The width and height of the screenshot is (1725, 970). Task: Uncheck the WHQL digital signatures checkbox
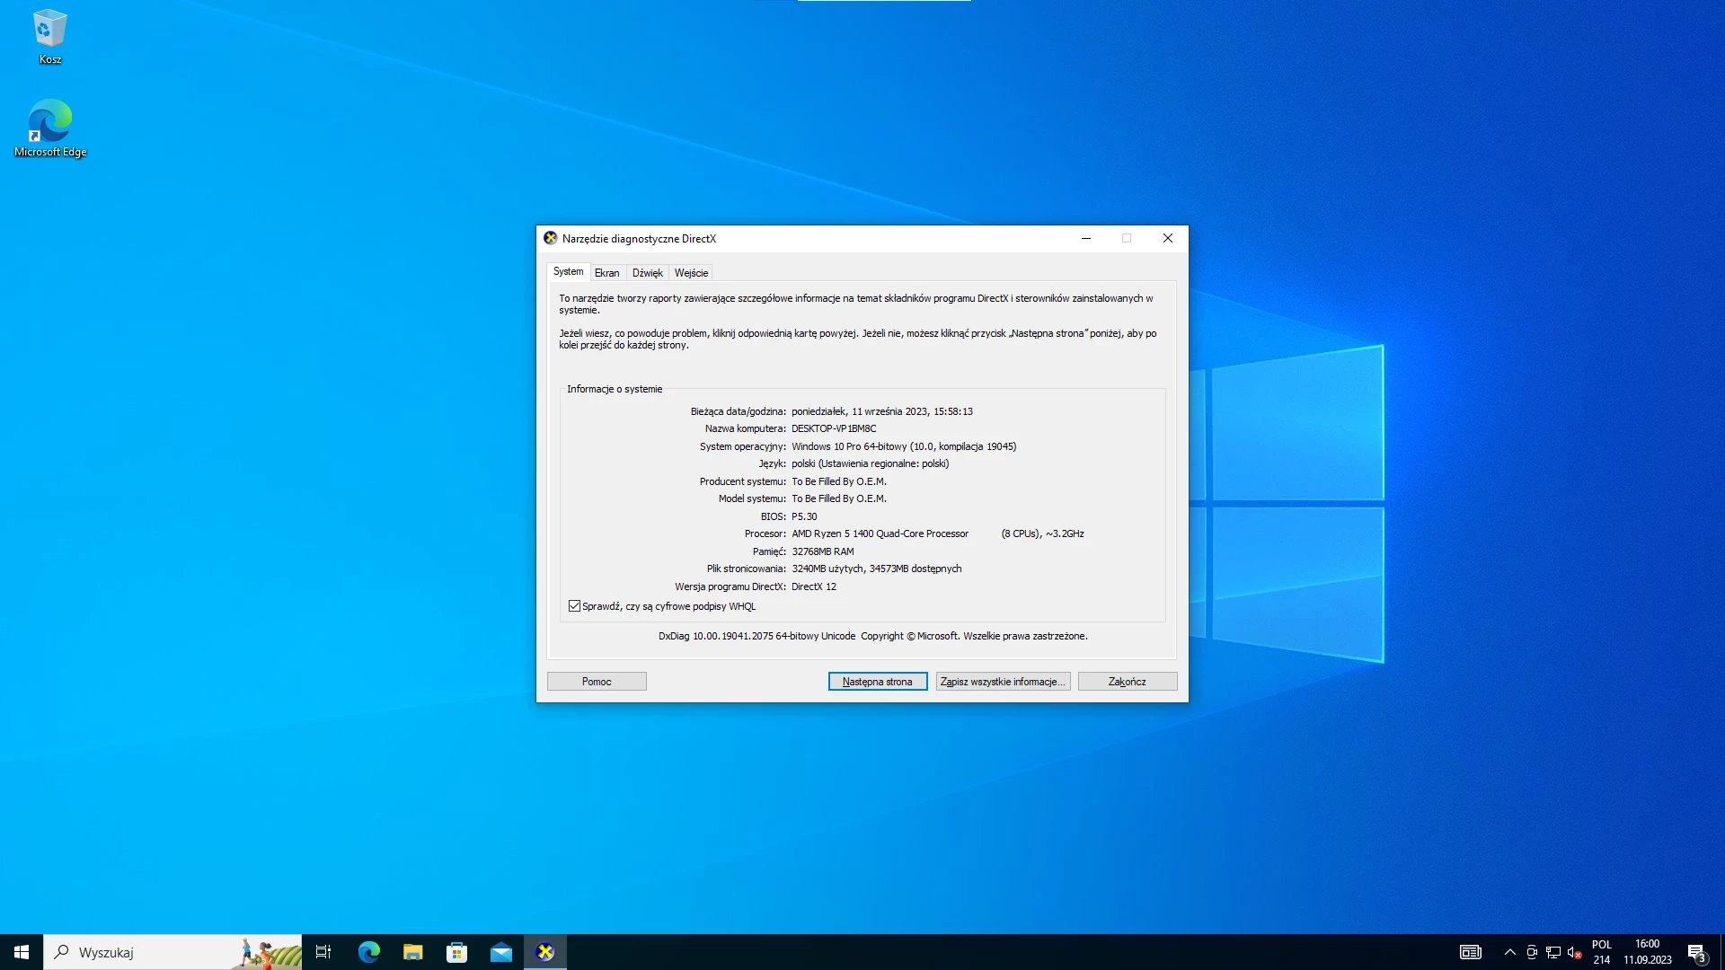coord(574,606)
